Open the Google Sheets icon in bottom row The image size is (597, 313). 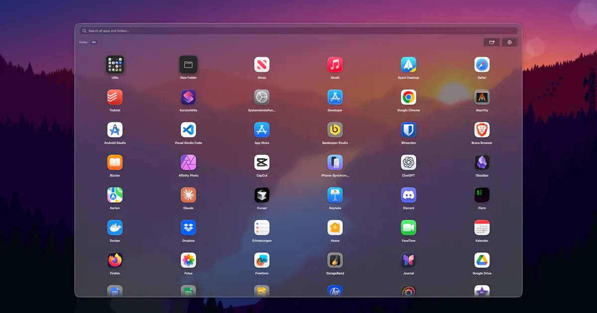189,291
